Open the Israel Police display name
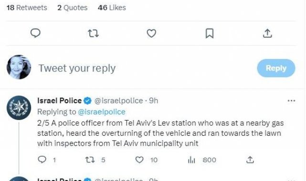The width and height of the screenshot is (306, 181). click(59, 101)
